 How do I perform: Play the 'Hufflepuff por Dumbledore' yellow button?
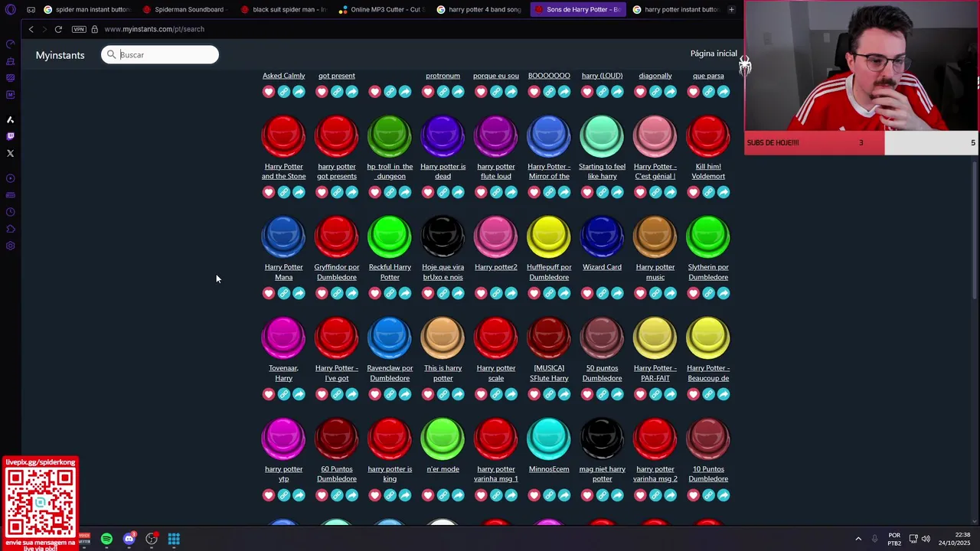coord(549,236)
